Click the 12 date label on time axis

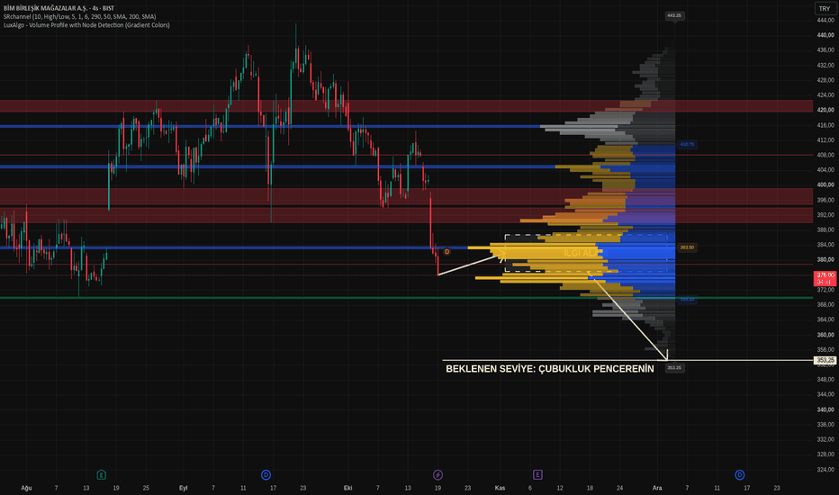tap(560, 488)
